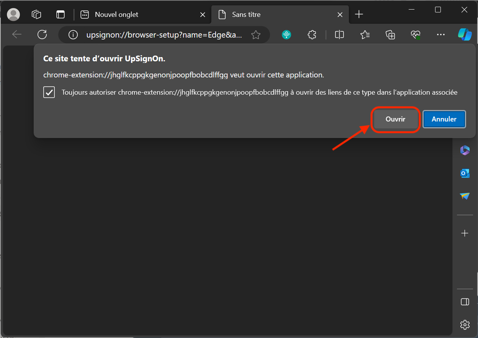Image resolution: width=478 pixels, height=338 pixels.
Task: Switch to the Nouvel onglet tab
Action: [116, 15]
